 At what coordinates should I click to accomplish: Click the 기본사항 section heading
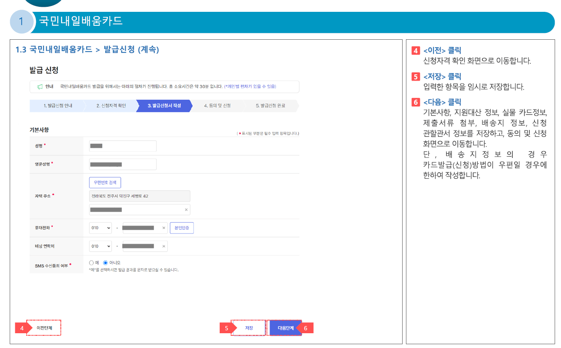[x=39, y=130]
